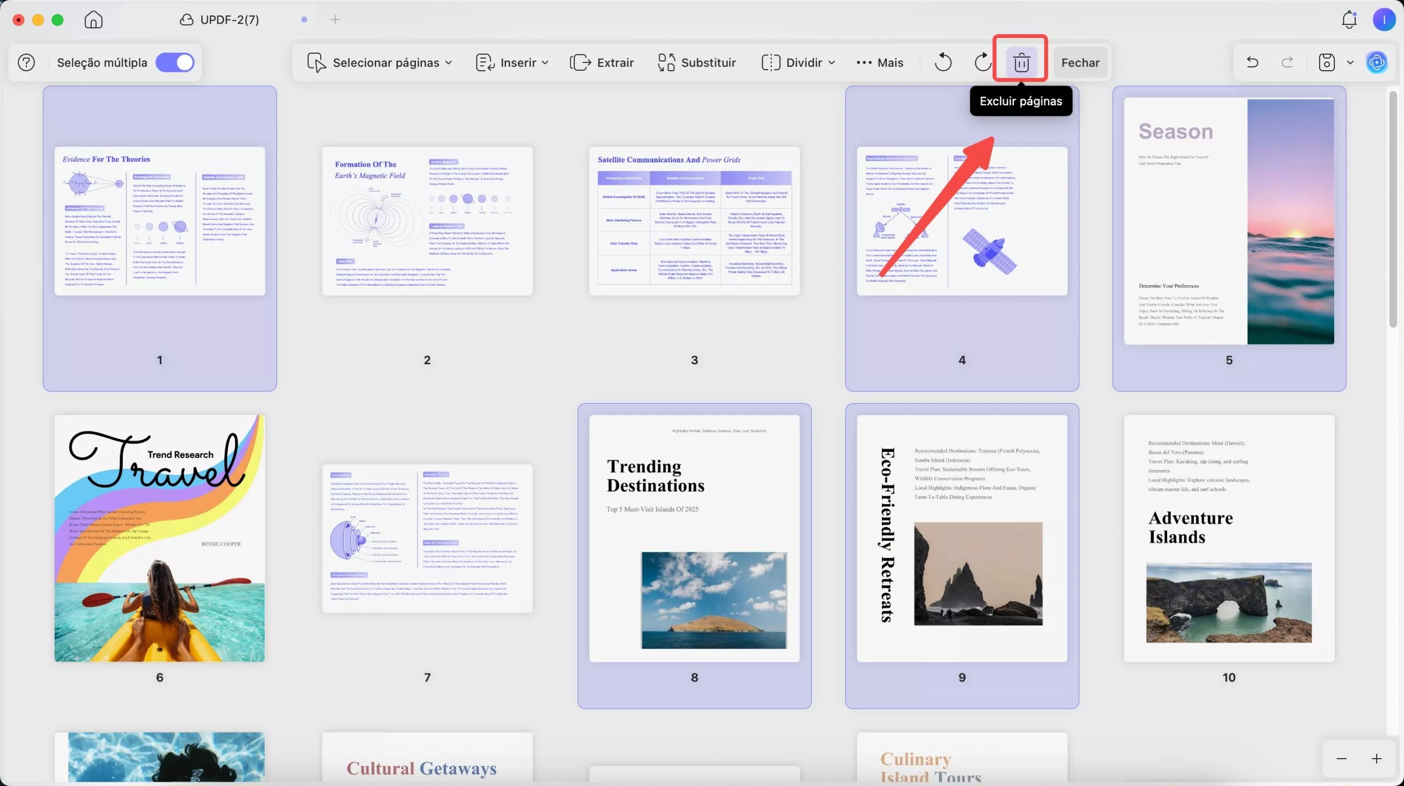Click the Extrair pages button
This screenshot has width=1404, height=786.
(x=602, y=63)
